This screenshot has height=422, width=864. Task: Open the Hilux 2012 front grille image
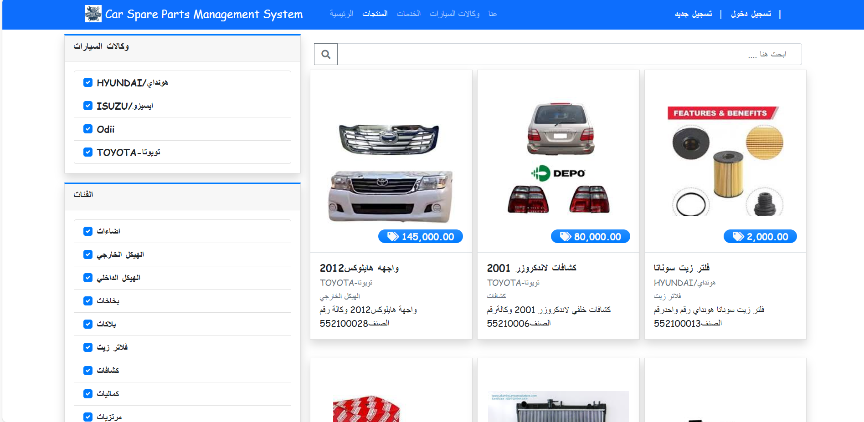(391, 173)
